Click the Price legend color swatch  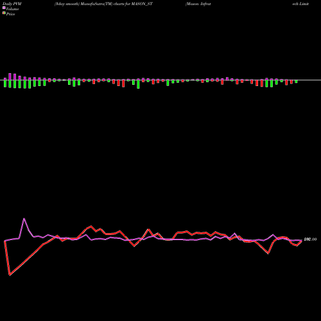[4, 13]
